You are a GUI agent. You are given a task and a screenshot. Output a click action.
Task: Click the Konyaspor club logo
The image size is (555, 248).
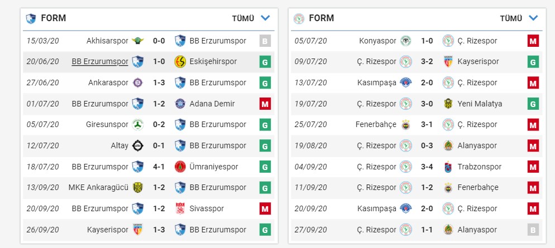406,41
